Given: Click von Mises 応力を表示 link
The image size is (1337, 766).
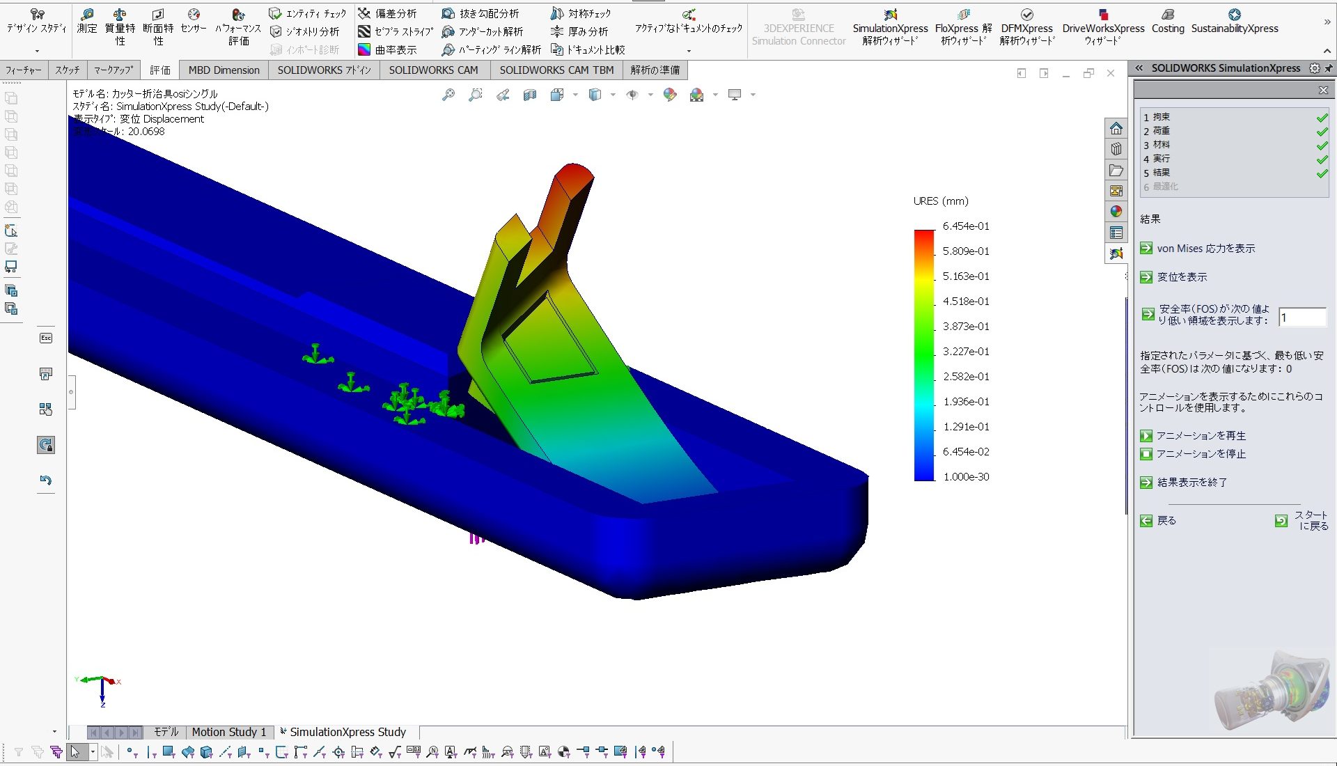Looking at the screenshot, I should point(1205,249).
